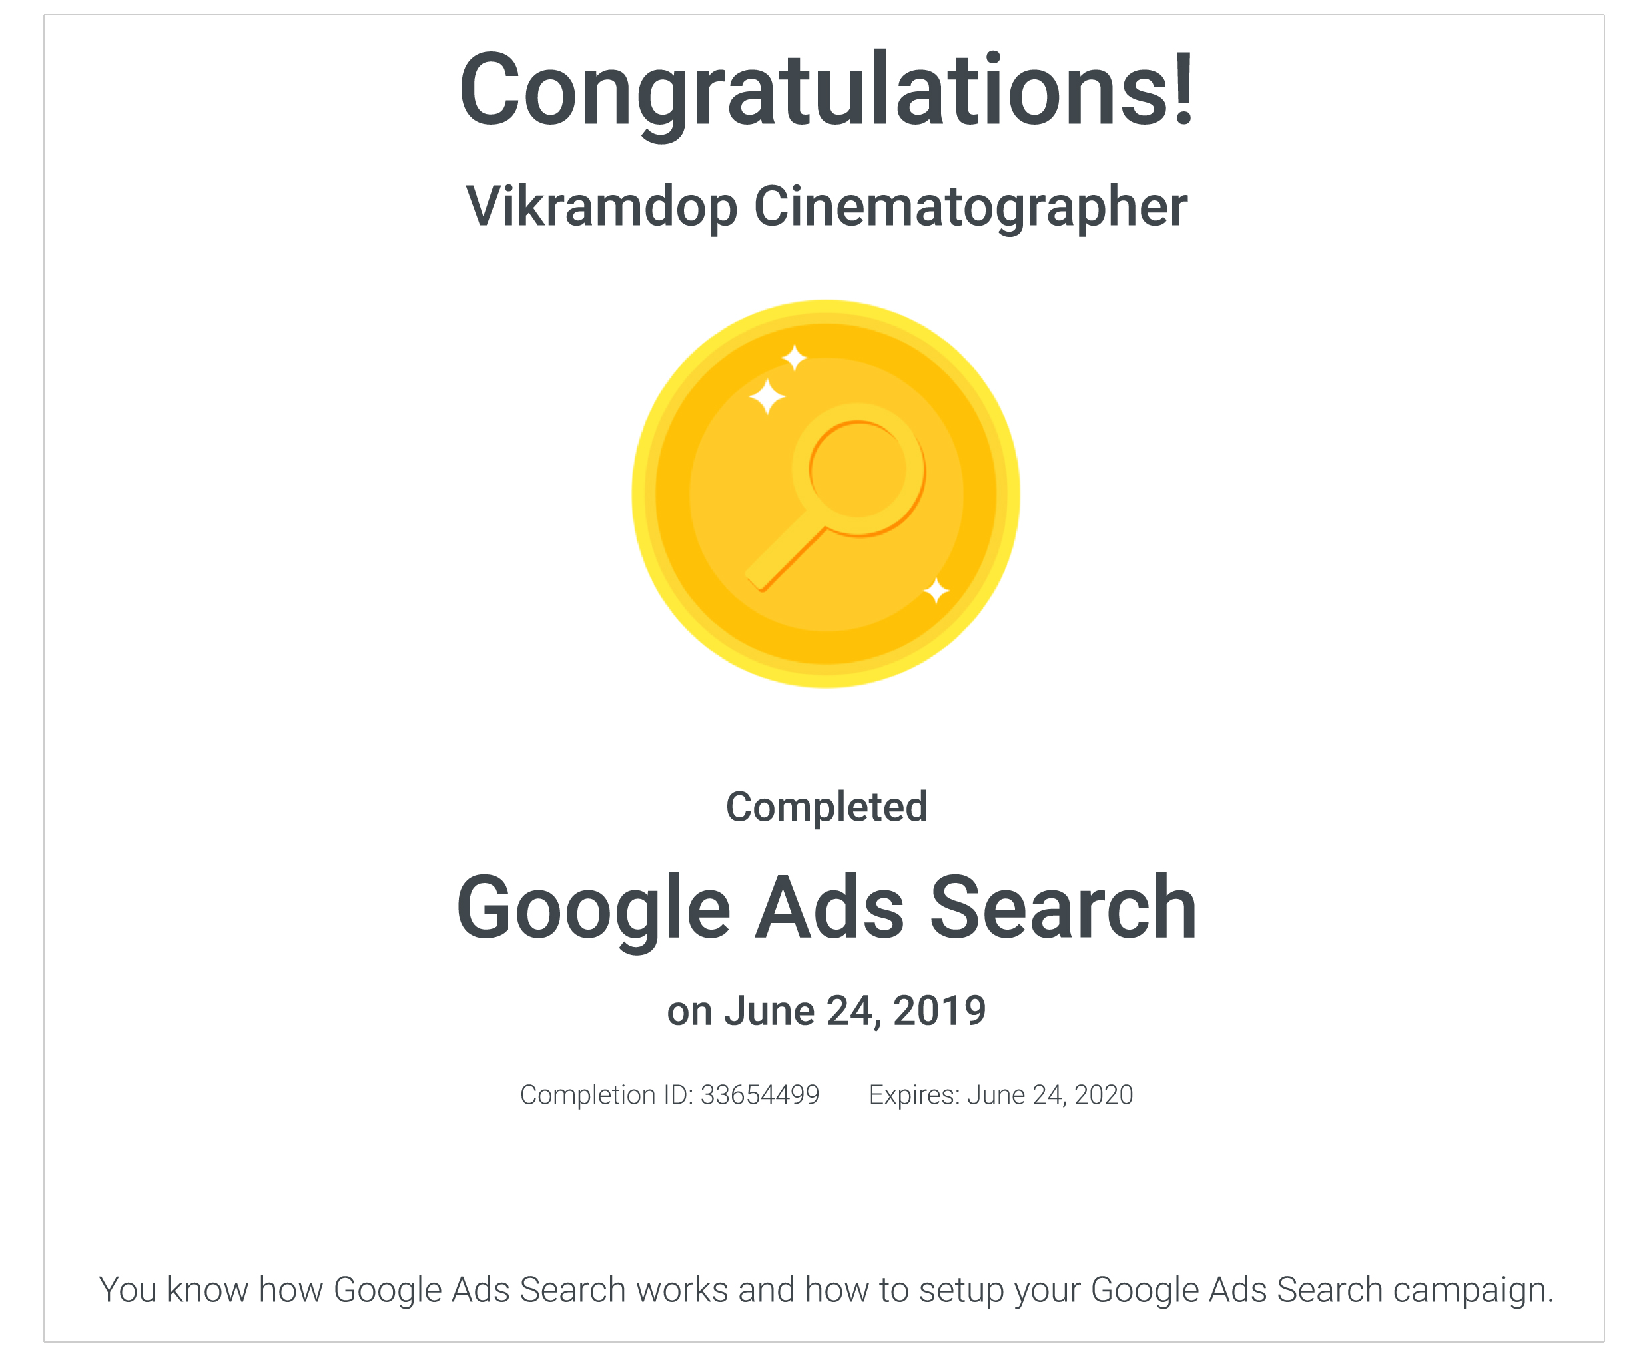Screen dimensions: 1651x1370
Task: Click the word Cinematographer in the name
Action: click(x=970, y=208)
